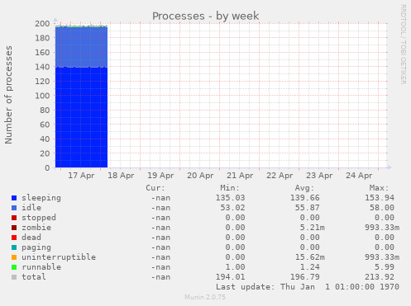The width and height of the screenshot is (411, 306).
Task: Click the '22 Apr' date label
Action: tap(280, 176)
